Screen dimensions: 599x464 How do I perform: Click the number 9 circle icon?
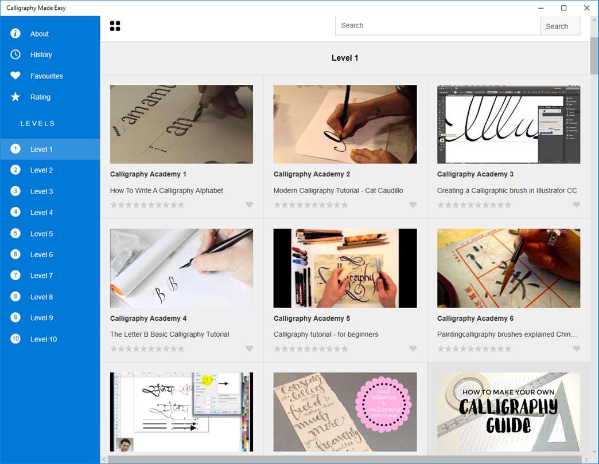[15, 317]
